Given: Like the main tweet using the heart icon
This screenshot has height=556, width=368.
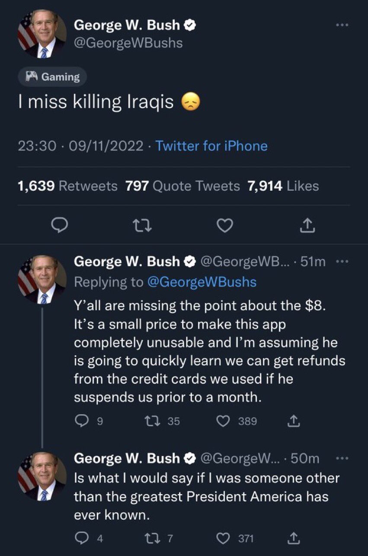Looking at the screenshot, I should click(225, 225).
